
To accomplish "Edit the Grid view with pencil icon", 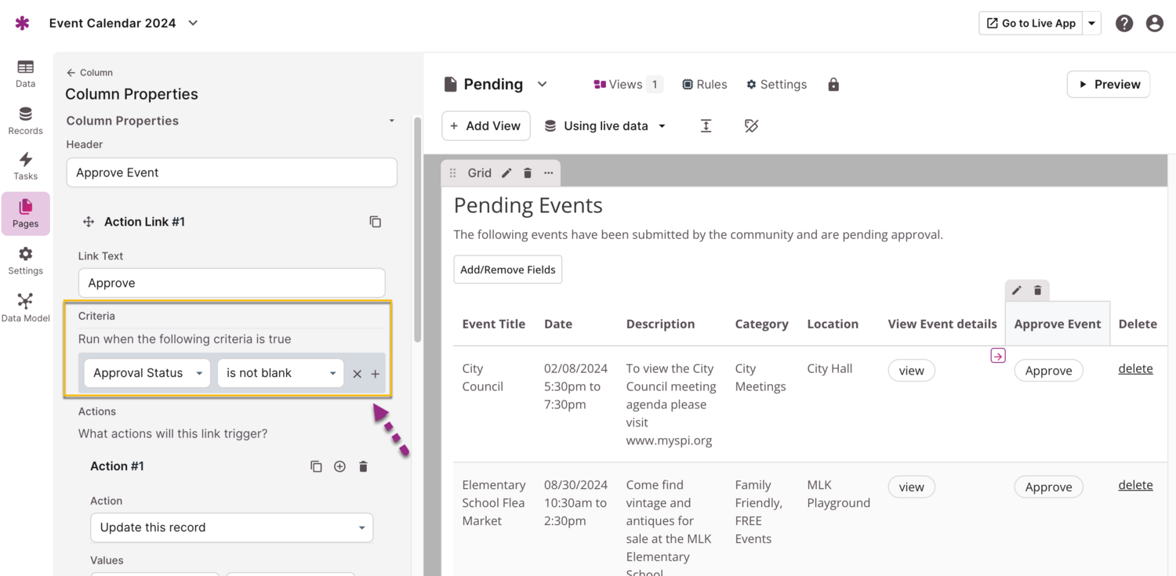I will pos(506,173).
